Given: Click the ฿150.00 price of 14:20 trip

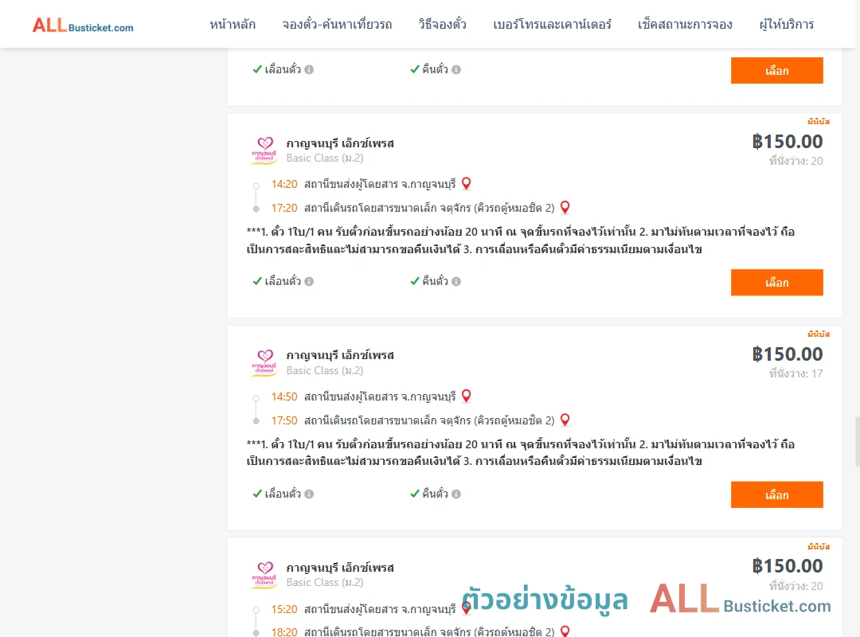Looking at the screenshot, I should pyautogui.click(x=787, y=142).
